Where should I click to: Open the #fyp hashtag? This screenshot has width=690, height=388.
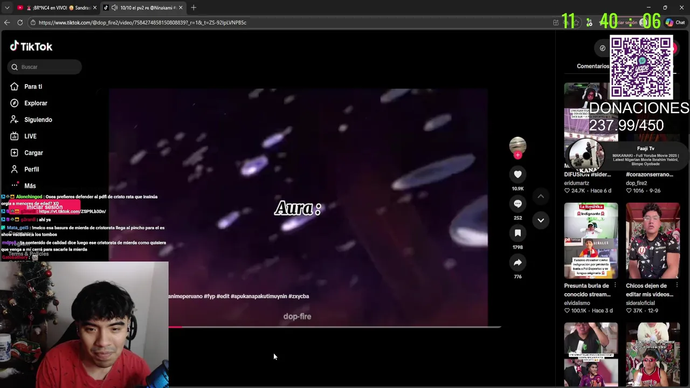pos(210,296)
